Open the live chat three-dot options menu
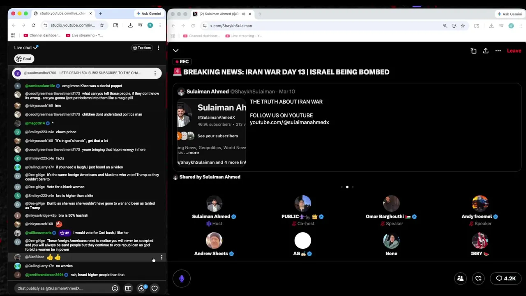 tap(158, 48)
